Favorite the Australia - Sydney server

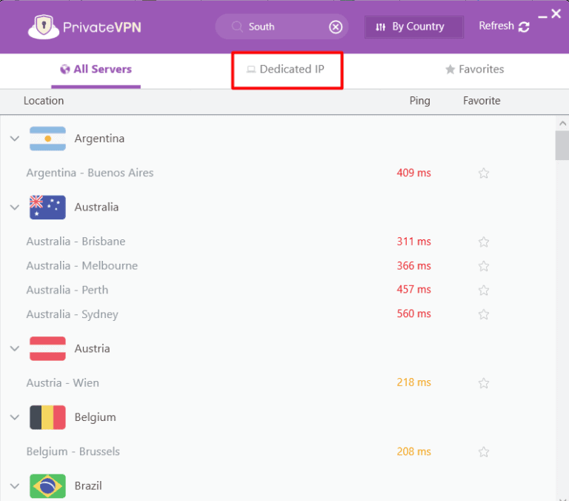(483, 314)
